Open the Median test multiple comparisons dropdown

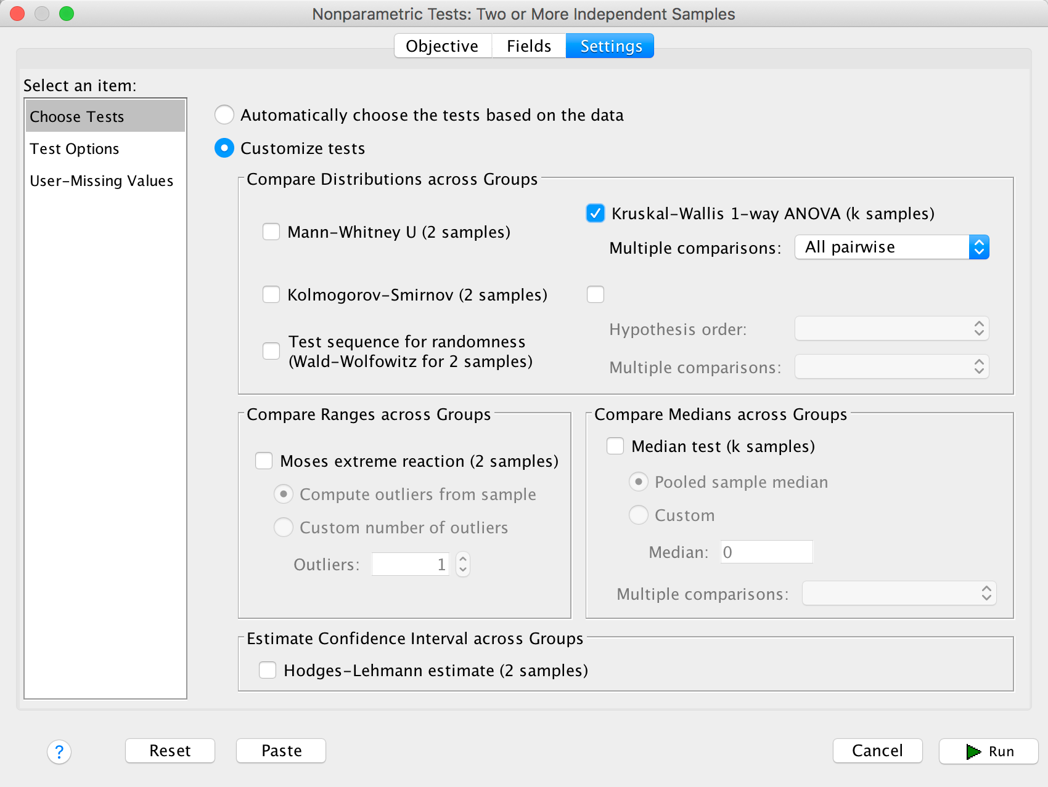coord(899,594)
